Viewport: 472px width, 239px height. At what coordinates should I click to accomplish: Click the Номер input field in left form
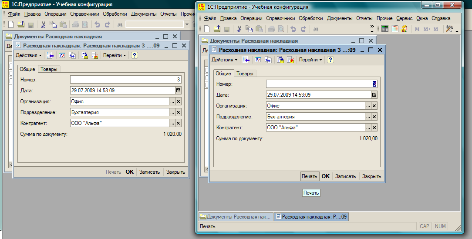[x=125, y=80]
